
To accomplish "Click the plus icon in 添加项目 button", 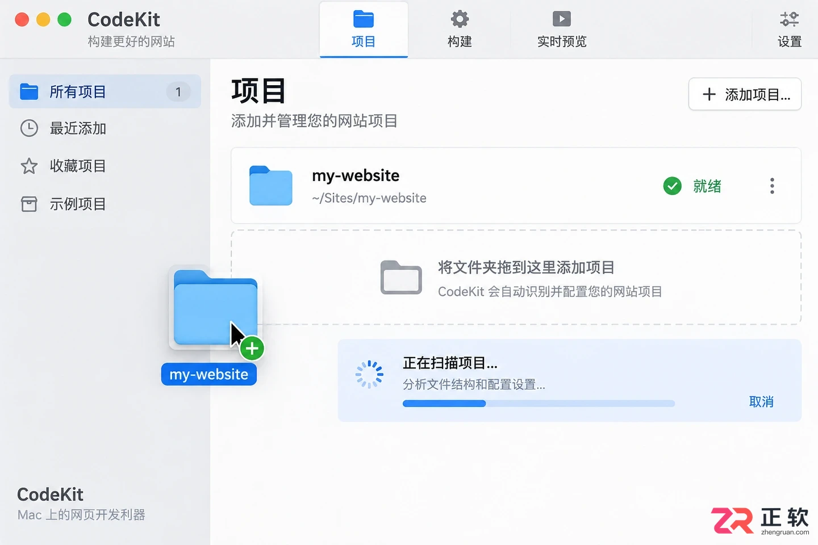I will point(709,94).
